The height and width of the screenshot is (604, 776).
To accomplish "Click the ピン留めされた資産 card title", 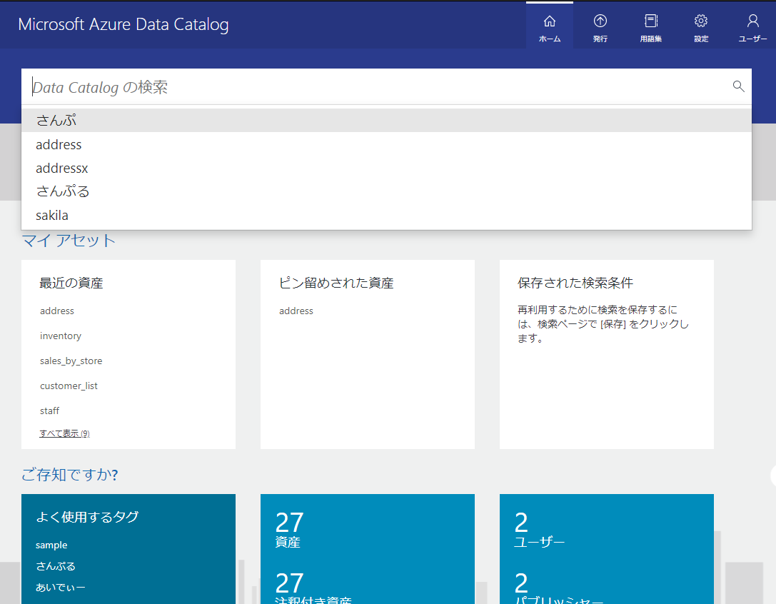I will [x=336, y=283].
